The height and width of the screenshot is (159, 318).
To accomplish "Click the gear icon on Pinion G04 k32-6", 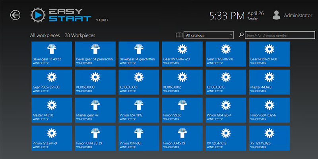I will [270, 105].
